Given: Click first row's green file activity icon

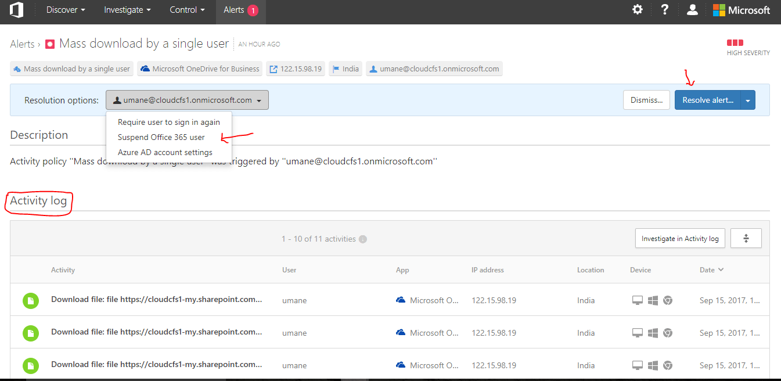Looking at the screenshot, I should [31, 301].
